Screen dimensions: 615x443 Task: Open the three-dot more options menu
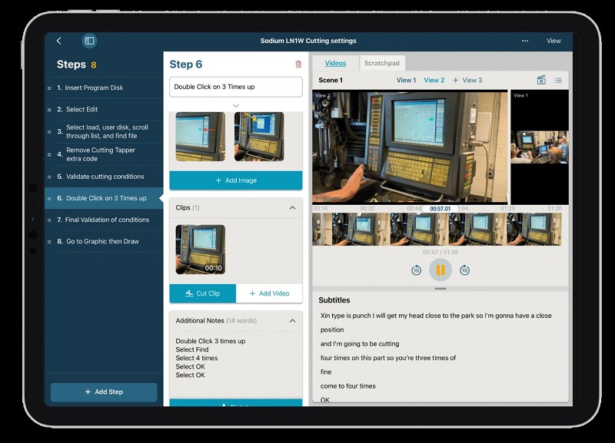click(x=525, y=41)
